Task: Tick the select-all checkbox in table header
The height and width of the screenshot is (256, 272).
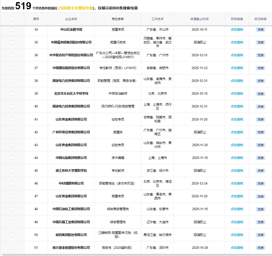Action: tap(12, 19)
